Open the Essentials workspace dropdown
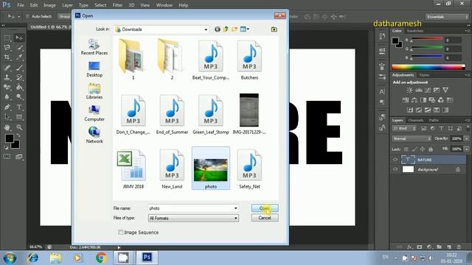Screen dimensions: 472x265 (x=447, y=17)
